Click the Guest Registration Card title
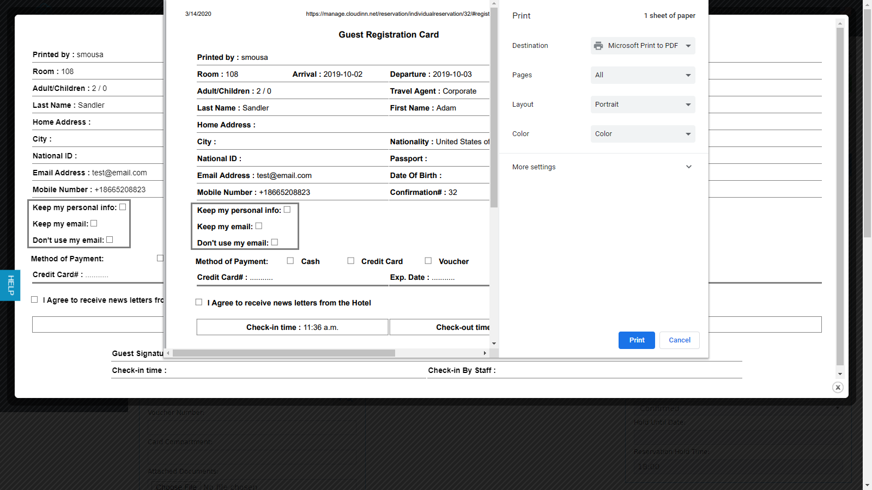The height and width of the screenshot is (490, 872). 389,35
